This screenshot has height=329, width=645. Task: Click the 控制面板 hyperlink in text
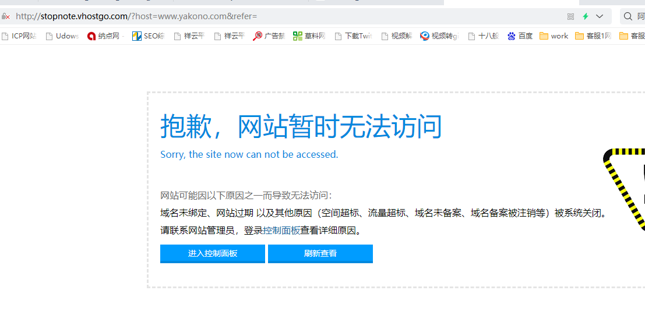tap(281, 231)
